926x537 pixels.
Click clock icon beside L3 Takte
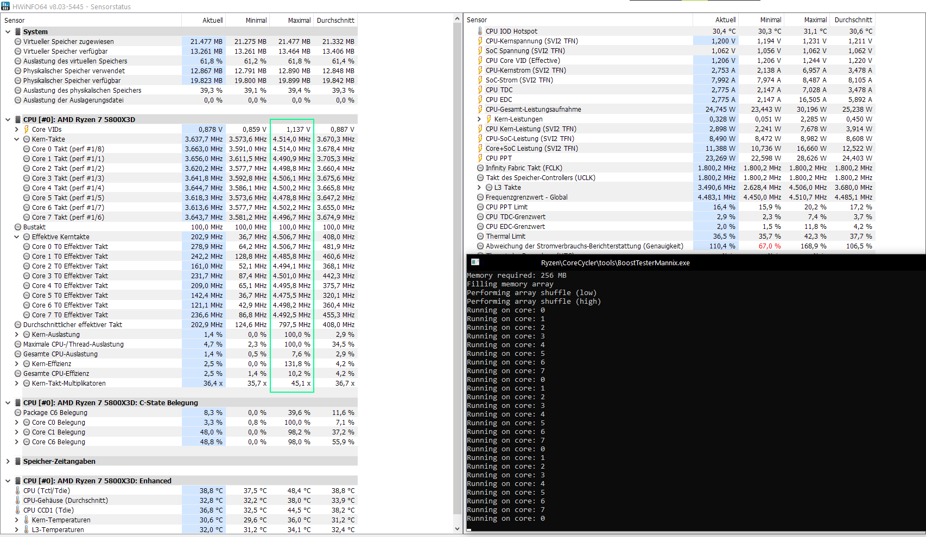[489, 187]
